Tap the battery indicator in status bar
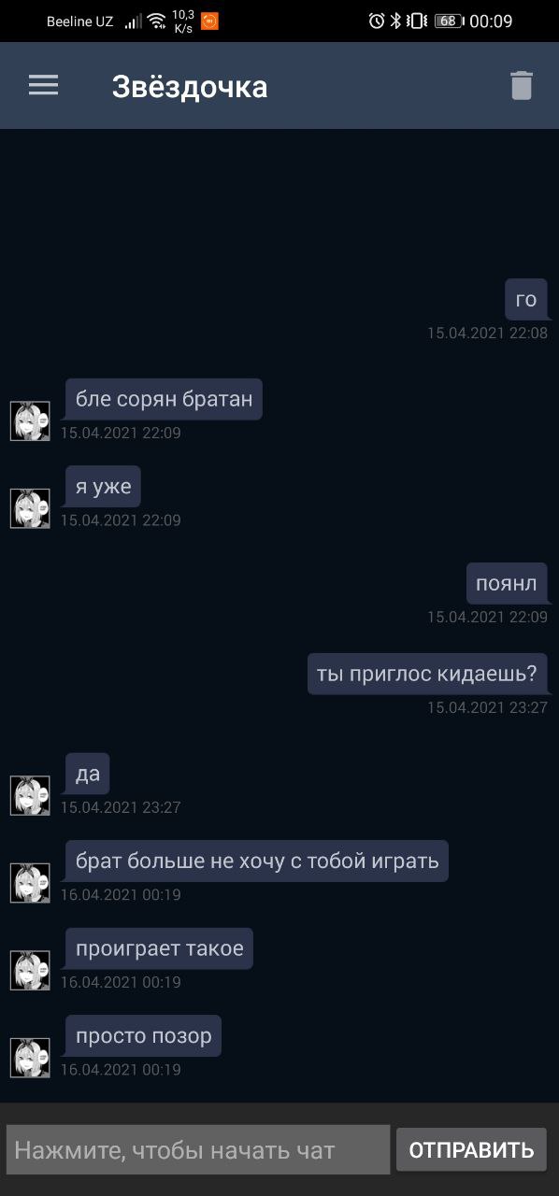Viewport: 559px width, 1196px height. tap(449, 21)
